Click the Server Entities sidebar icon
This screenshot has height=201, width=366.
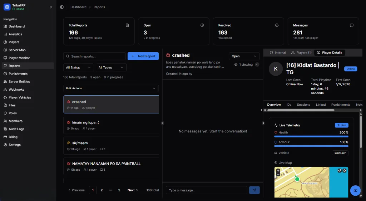(5, 82)
